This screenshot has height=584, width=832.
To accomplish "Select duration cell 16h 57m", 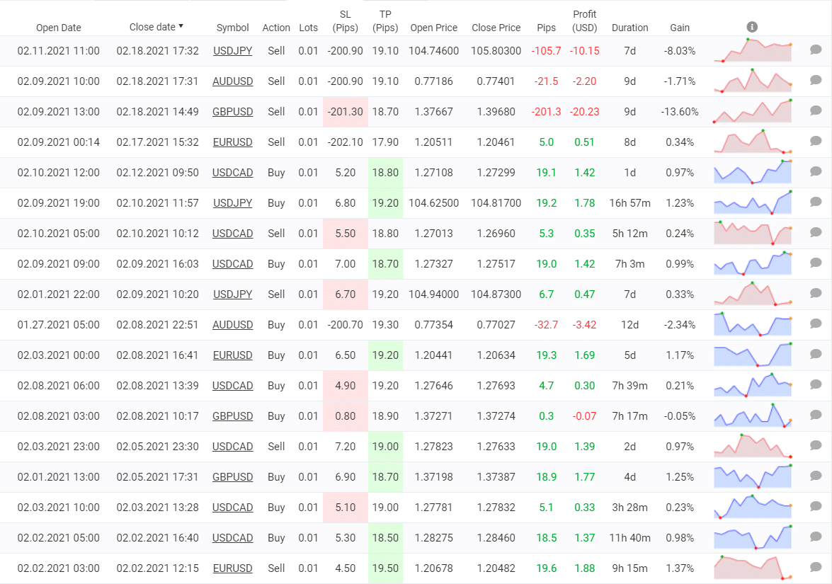I will pos(629,203).
